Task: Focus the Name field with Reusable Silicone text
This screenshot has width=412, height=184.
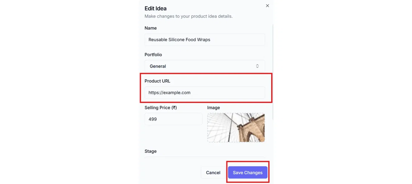Action: (x=205, y=40)
